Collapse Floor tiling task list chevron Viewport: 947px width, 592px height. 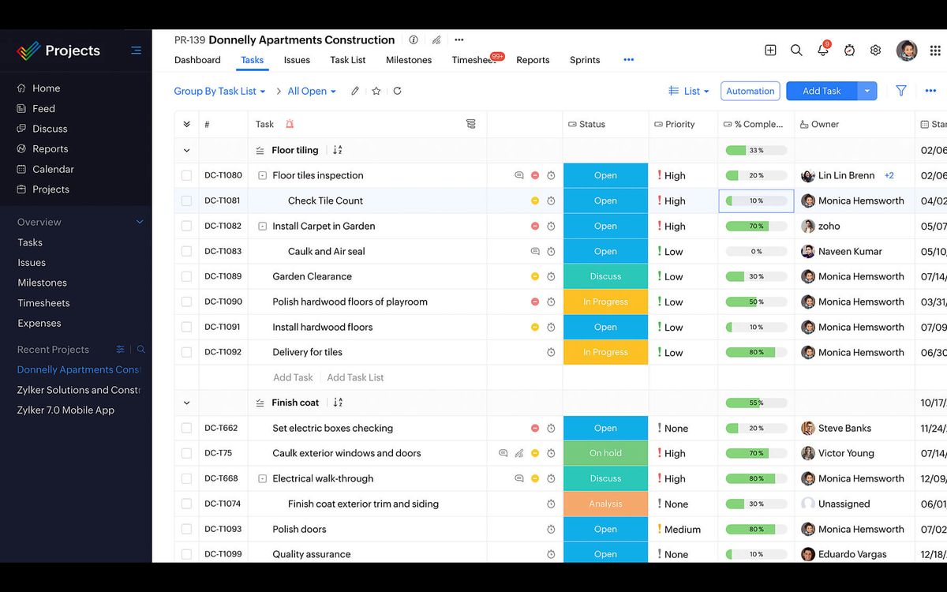186,150
